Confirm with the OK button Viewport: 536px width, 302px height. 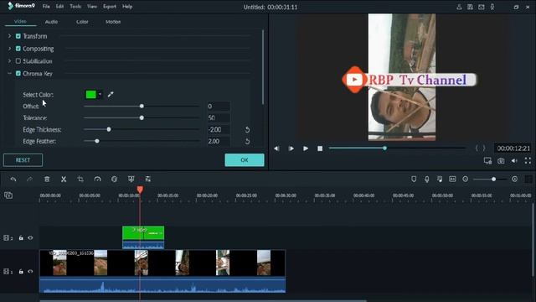coord(245,160)
